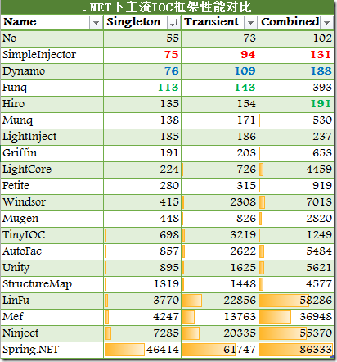This screenshot has height=362, width=337.
Task: Click the LightCore name cell
Action: [x=52, y=170]
